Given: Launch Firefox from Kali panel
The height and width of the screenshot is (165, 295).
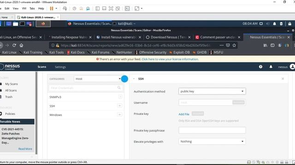Looking at the screenshot, I should click(x=43, y=24).
